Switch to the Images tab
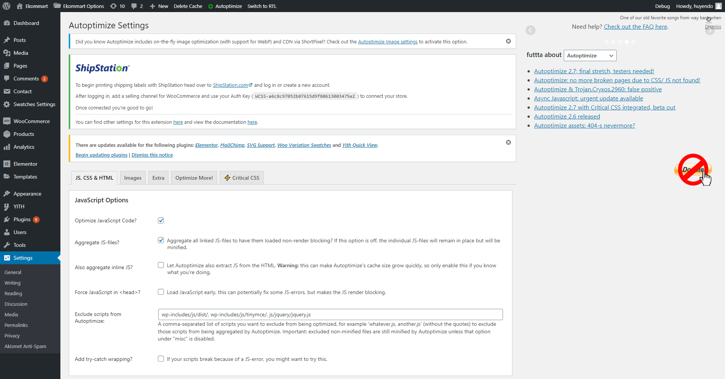This screenshot has width=725, height=379. (x=133, y=178)
